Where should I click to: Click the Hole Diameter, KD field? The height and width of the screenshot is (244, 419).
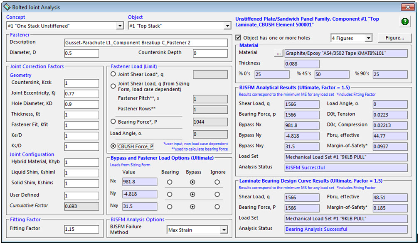81,104
